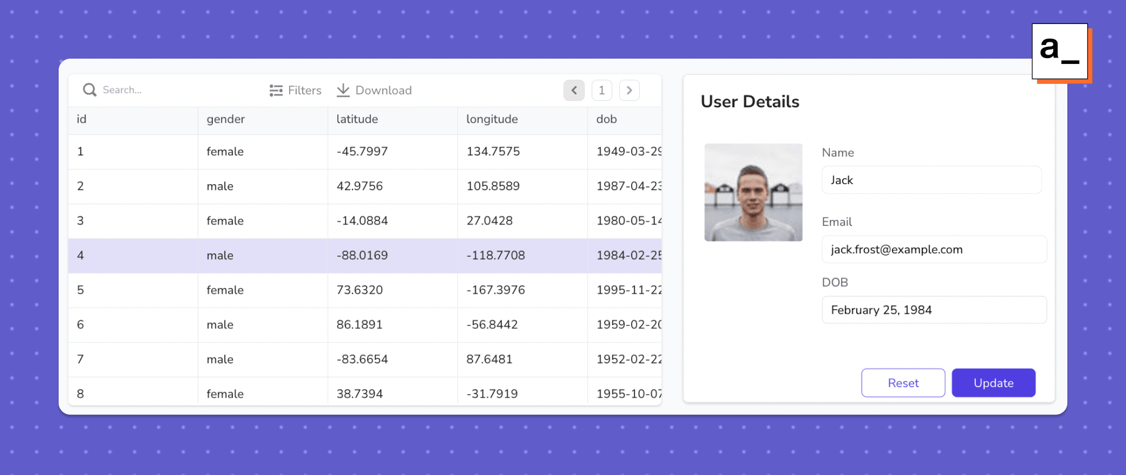This screenshot has height=475, width=1126.
Task: Select table row with id 2
Action: point(364,186)
